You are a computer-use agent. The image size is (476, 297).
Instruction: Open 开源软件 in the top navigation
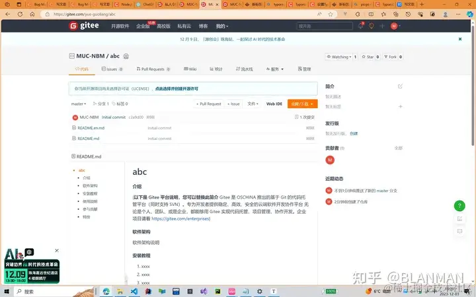click(x=120, y=26)
